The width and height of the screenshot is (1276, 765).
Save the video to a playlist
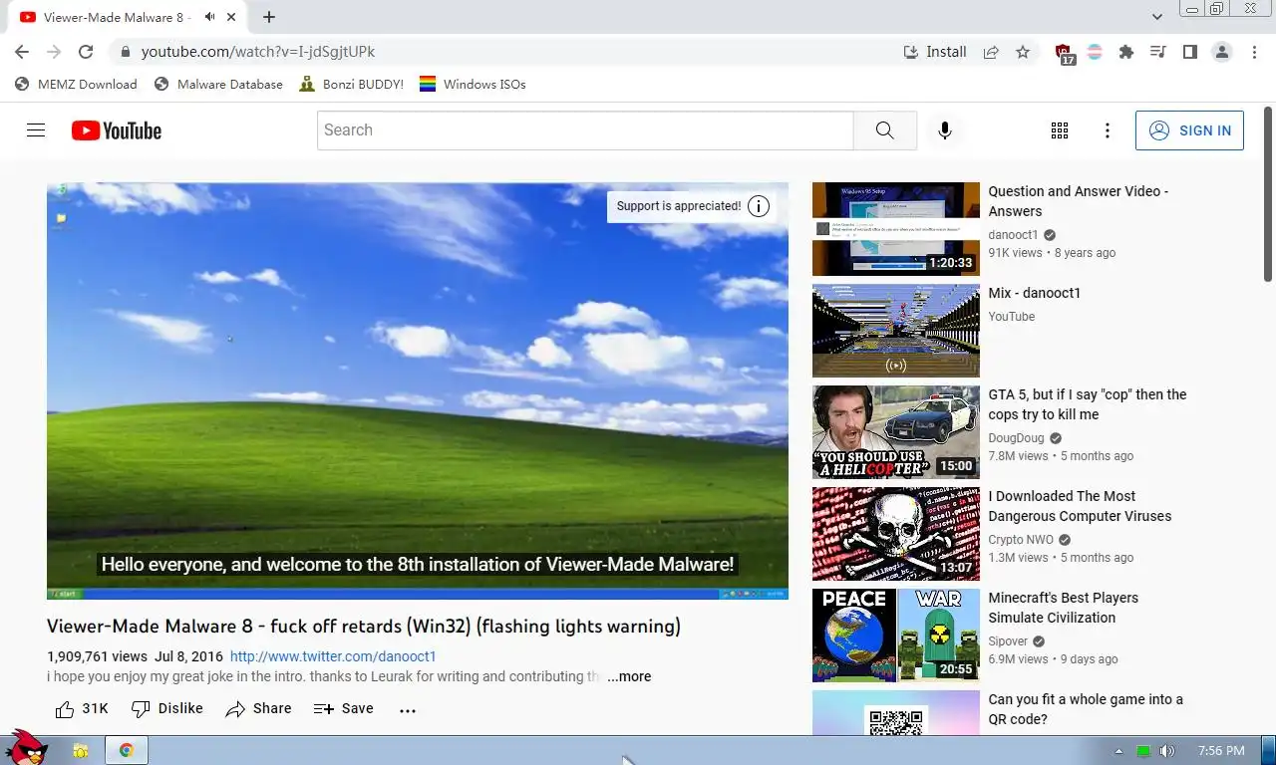coord(344,709)
